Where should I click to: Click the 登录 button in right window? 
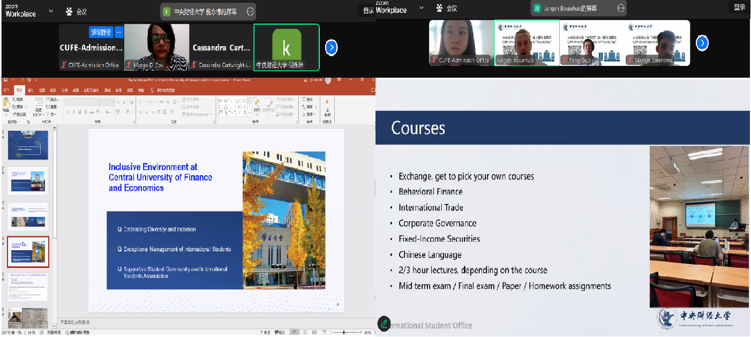tap(740, 7)
